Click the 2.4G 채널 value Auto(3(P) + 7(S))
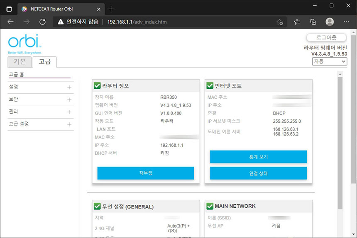This screenshot has height=238, width=357. pos(178,228)
